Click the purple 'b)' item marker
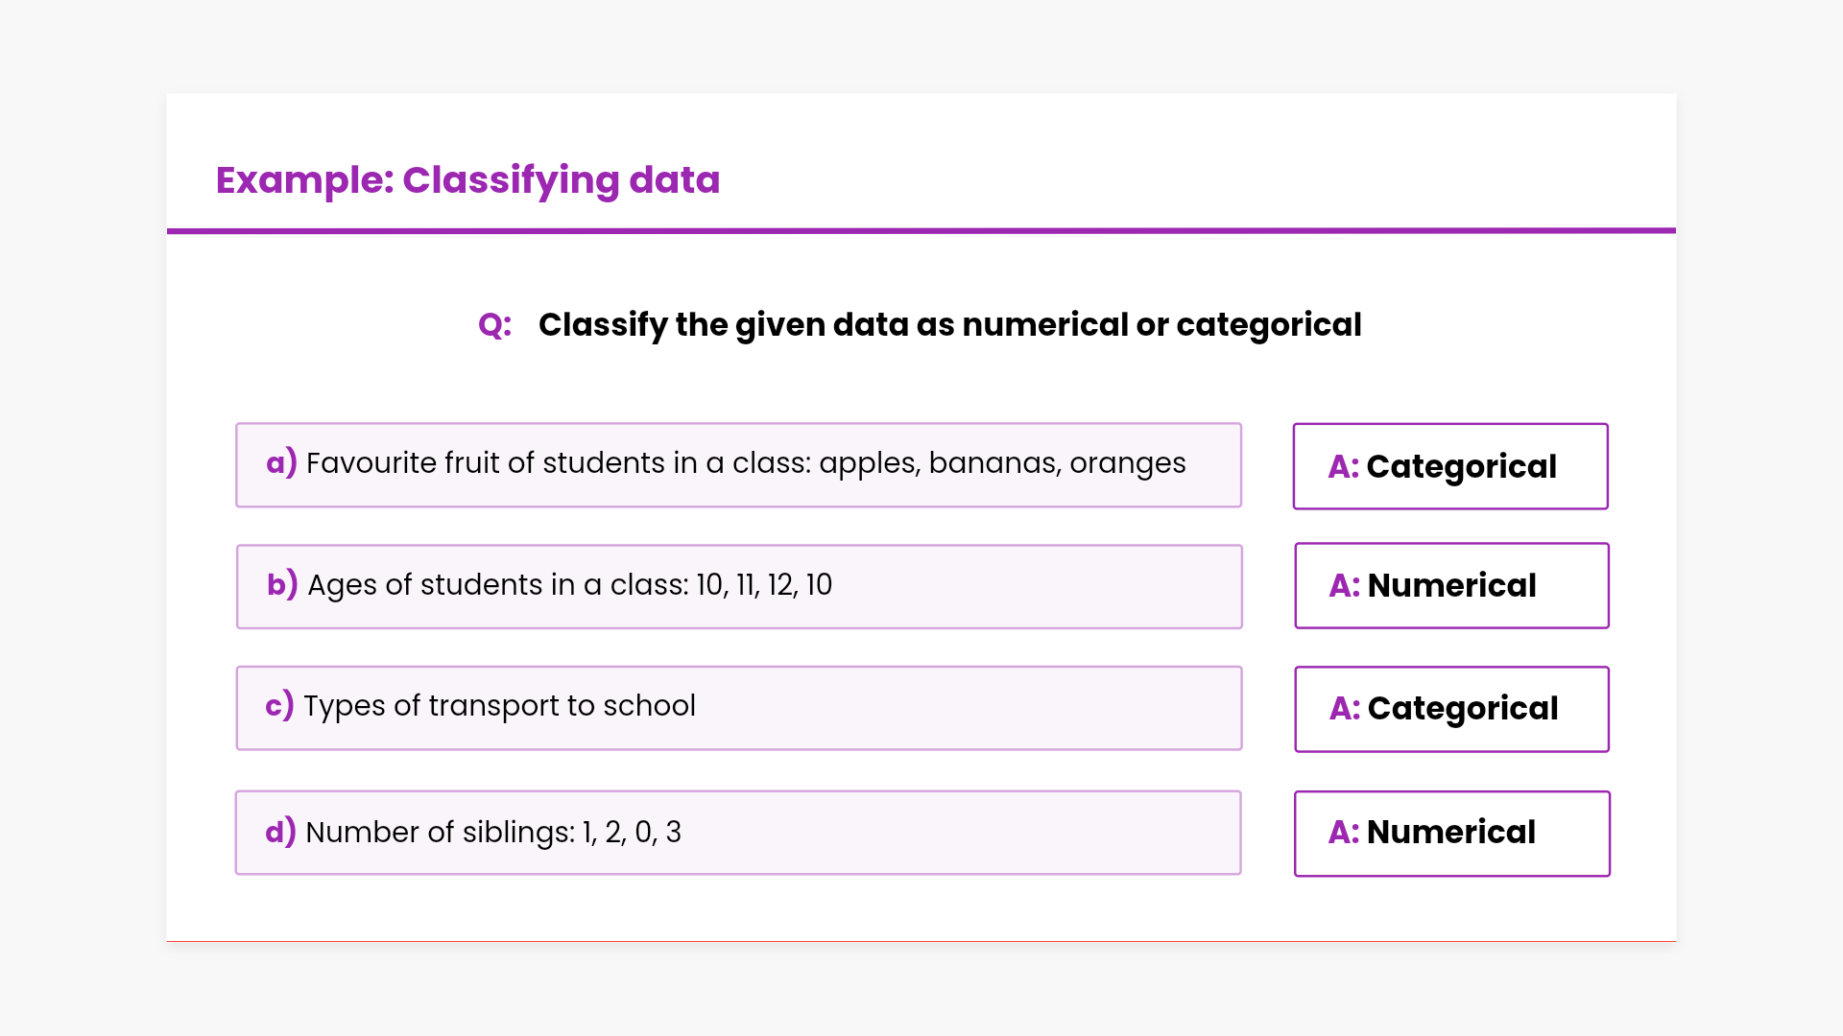1843x1036 pixels. [x=282, y=584]
